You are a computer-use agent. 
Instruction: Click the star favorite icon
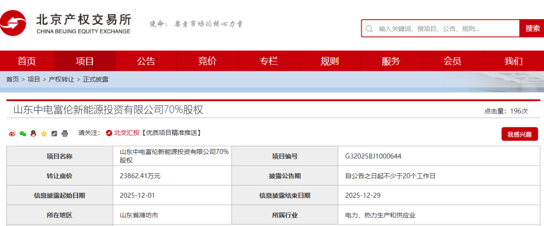[44, 133]
